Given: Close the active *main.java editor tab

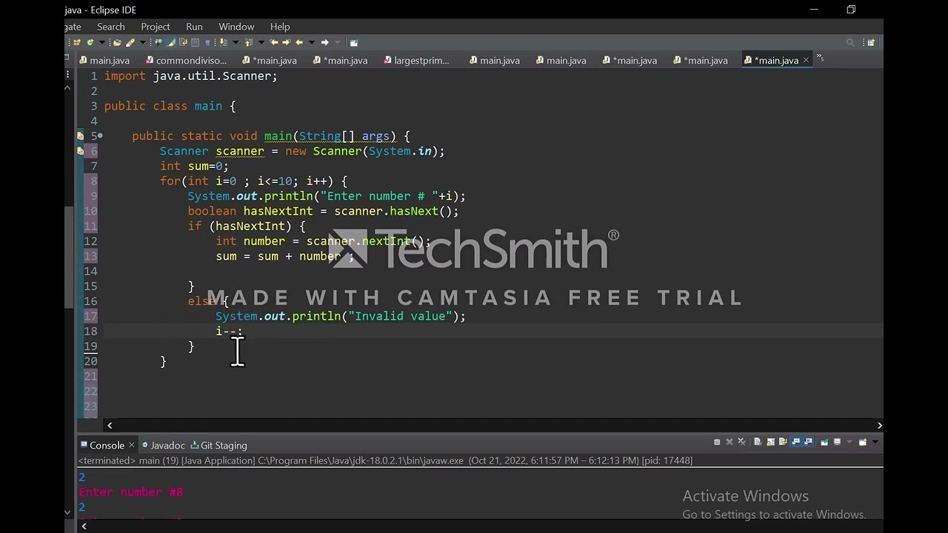Looking at the screenshot, I should point(806,61).
